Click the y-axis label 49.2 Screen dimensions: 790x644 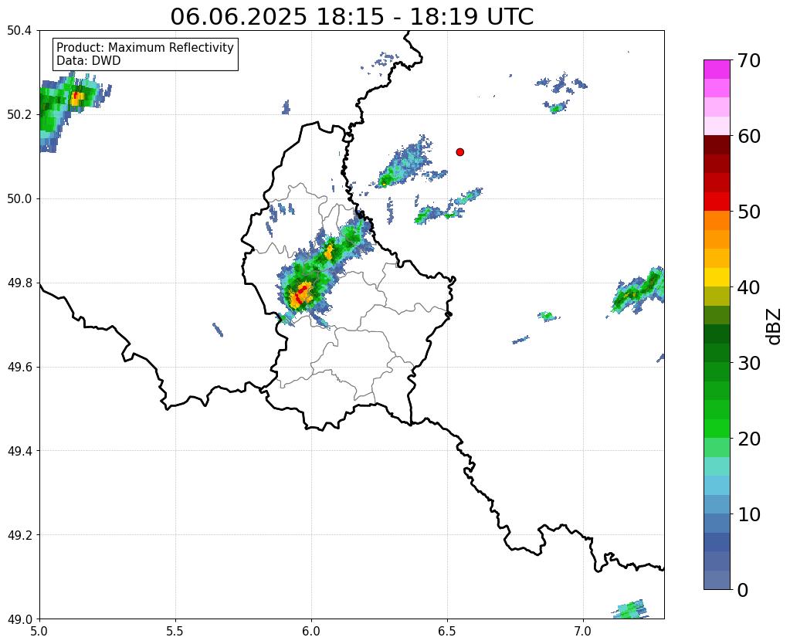pyautogui.click(x=19, y=534)
